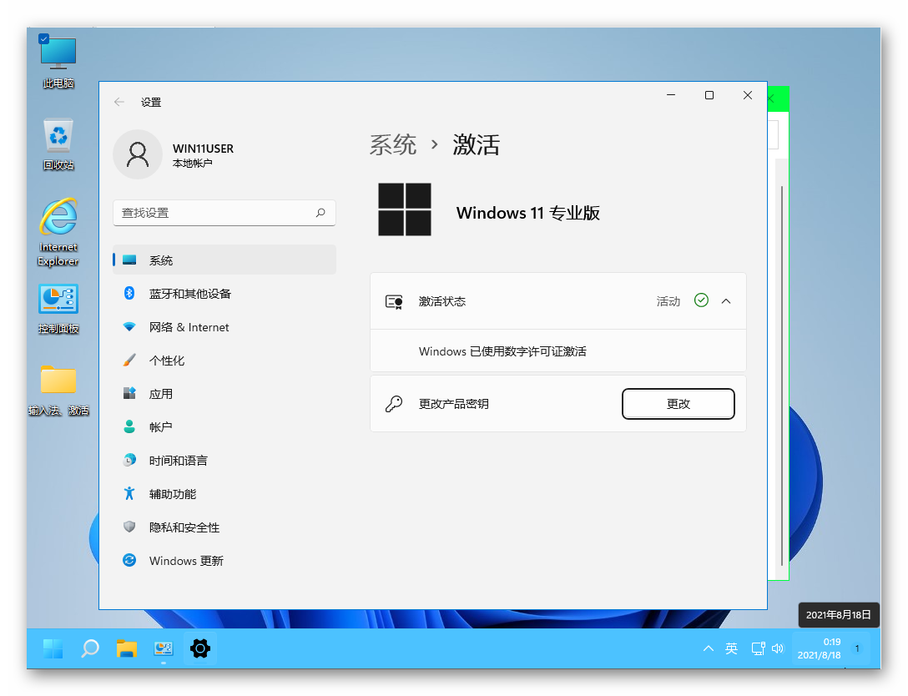
Task: Open 帐户 settings page
Action: tap(224, 426)
